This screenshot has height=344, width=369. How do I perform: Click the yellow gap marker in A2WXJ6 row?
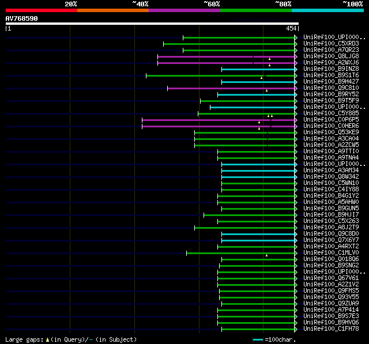coord(269,65)
